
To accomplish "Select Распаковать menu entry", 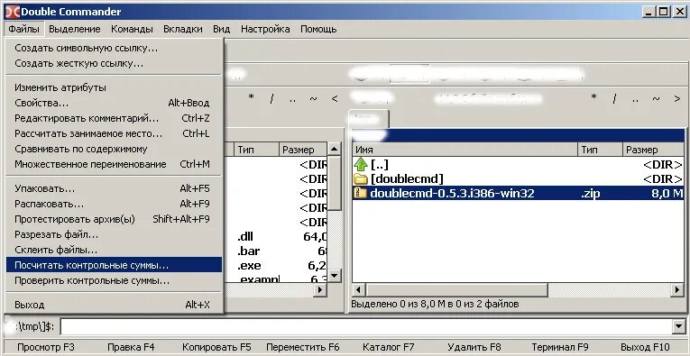I will point(114,204).
